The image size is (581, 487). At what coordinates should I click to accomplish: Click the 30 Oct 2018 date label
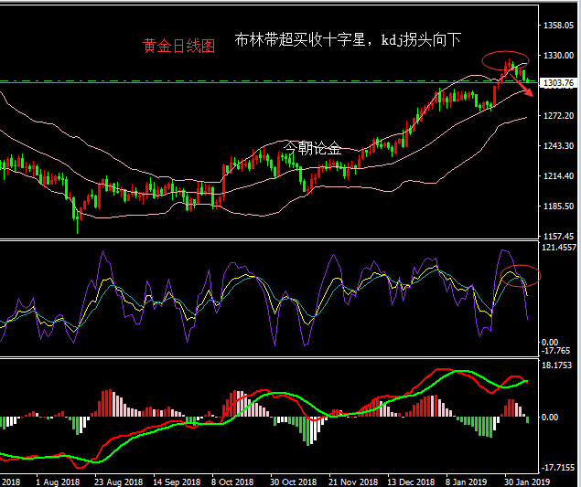click(x=293, y=482)
